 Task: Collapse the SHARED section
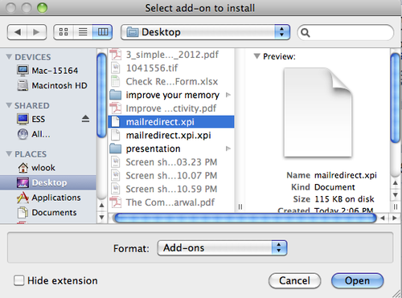click(9, 105)
